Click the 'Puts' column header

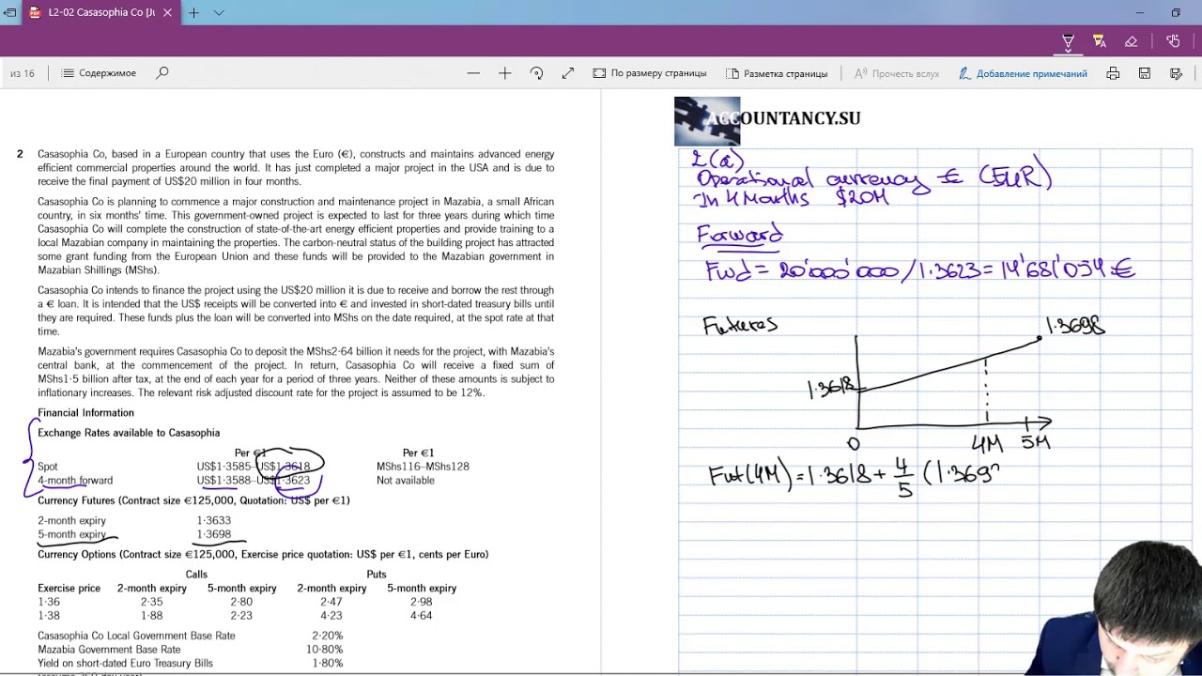coord(377,575)
